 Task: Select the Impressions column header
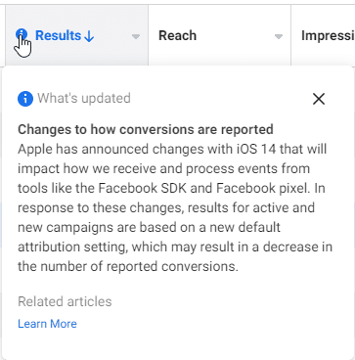coord(328,36)
